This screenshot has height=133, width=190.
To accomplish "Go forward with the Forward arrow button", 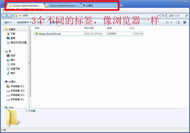I will point(9,16).
